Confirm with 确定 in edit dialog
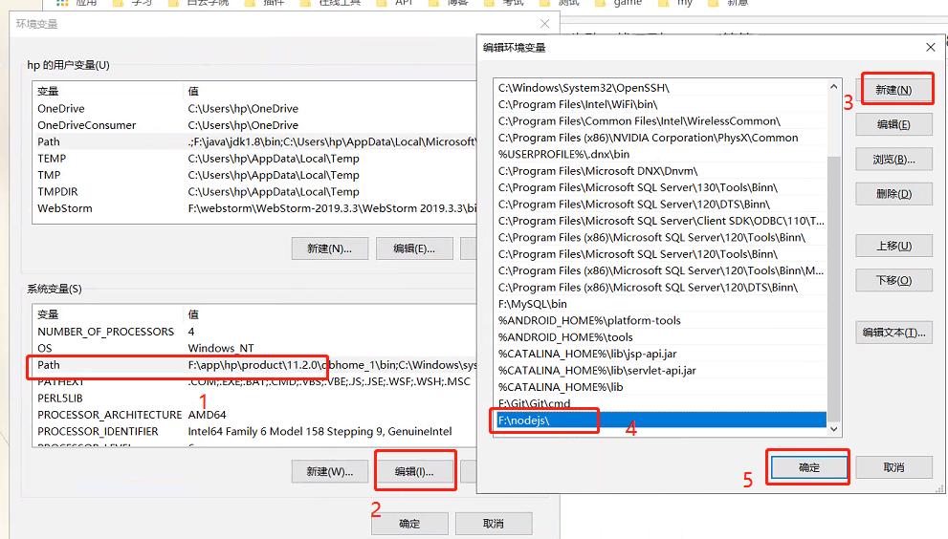This screenshot has width=948, height=539. [x=809, y=467]
